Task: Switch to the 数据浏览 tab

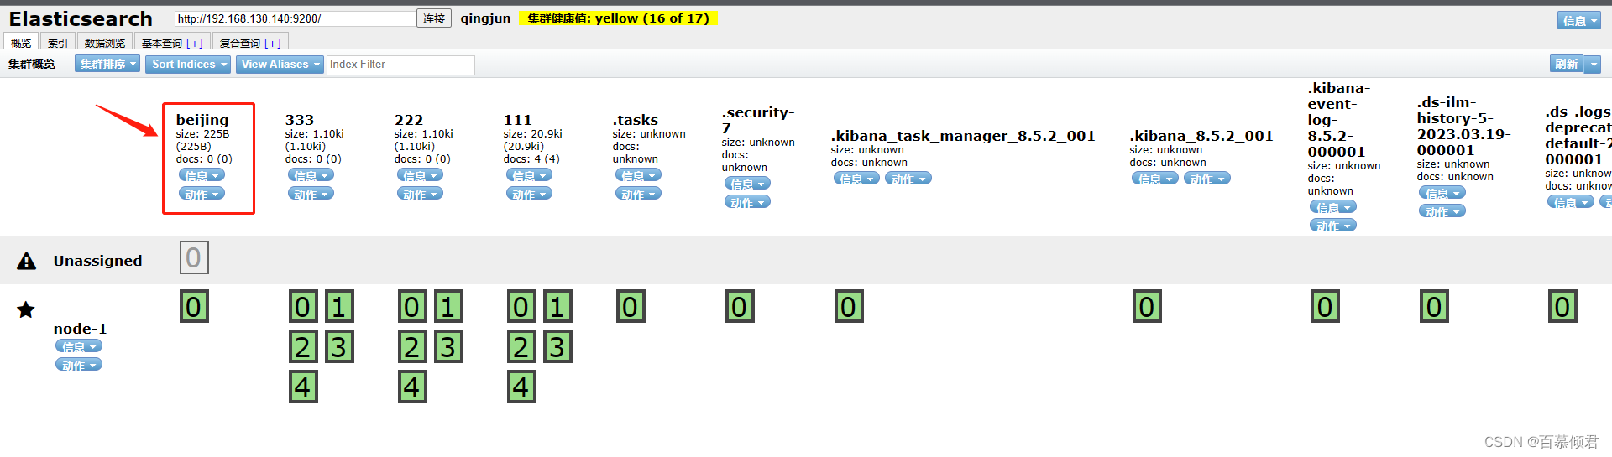Action: 105,42
